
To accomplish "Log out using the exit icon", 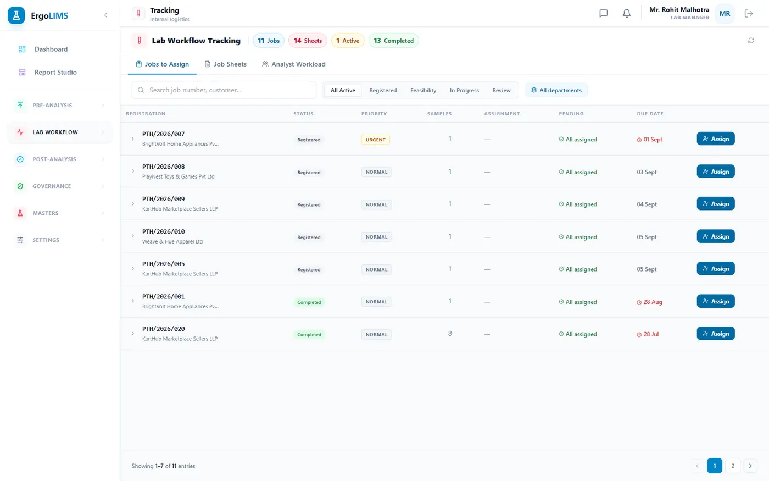I will (749, 13).
